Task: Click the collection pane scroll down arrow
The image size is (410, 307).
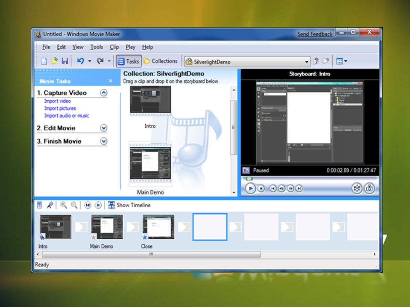Action: click(234, 193)
